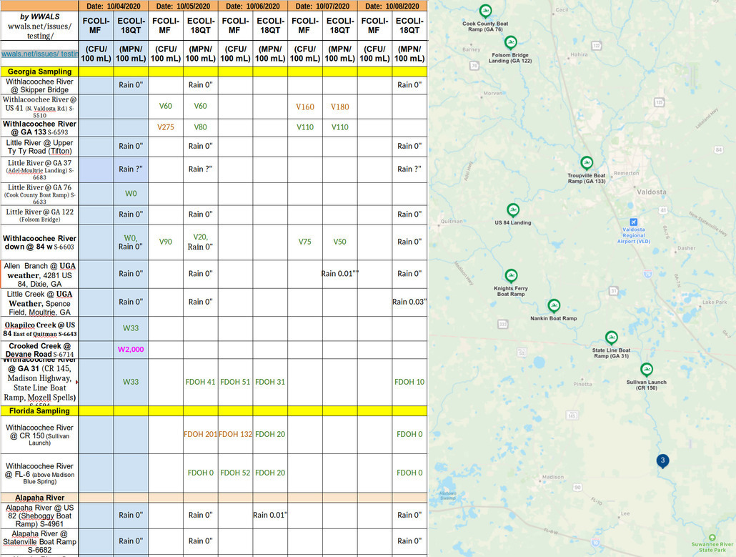Open the Knights Ferry Boat Ramp marker
Viewport: 736px width, 557px height.
click(511, 276)
